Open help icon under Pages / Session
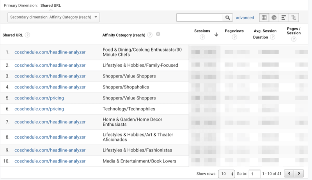This screenshot has height=180, width=312. click(294, 39)
